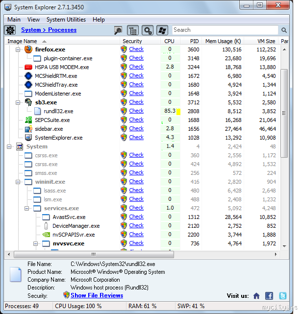Screen dimensions: 301x314
Task: Click the DeviceManager.exe icon
Action: 46,226
